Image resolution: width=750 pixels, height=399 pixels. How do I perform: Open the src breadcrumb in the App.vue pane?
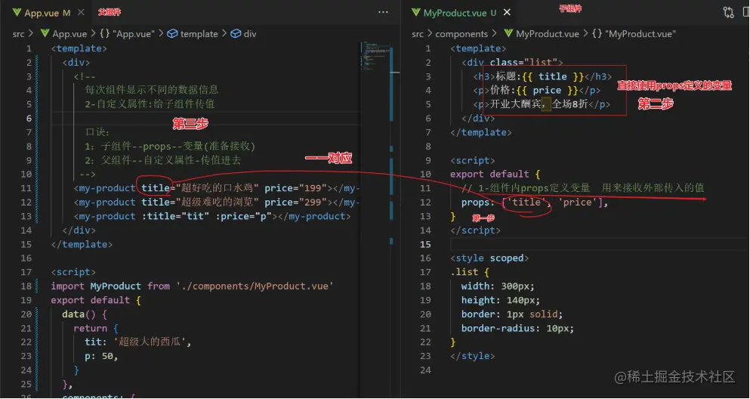[x=19, y=34]
